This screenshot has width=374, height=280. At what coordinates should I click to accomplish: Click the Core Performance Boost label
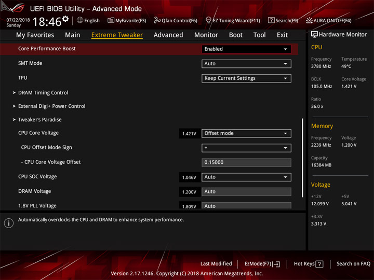coord(47,49)
